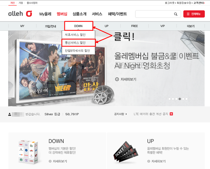The height and width of the screenshot is (169, 210).
Task: Open the 혜택/이벤트 main menu
Action: [117, 14]
